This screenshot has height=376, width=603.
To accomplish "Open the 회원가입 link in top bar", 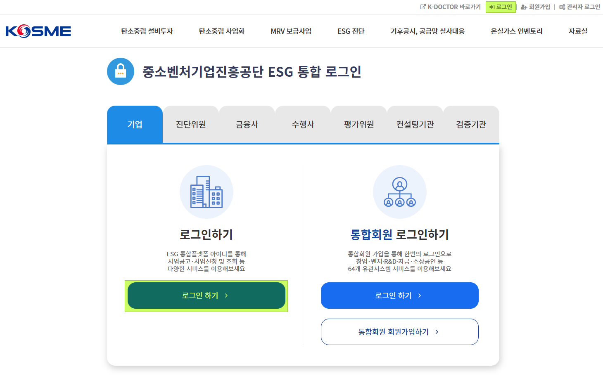I will (535, 7).
